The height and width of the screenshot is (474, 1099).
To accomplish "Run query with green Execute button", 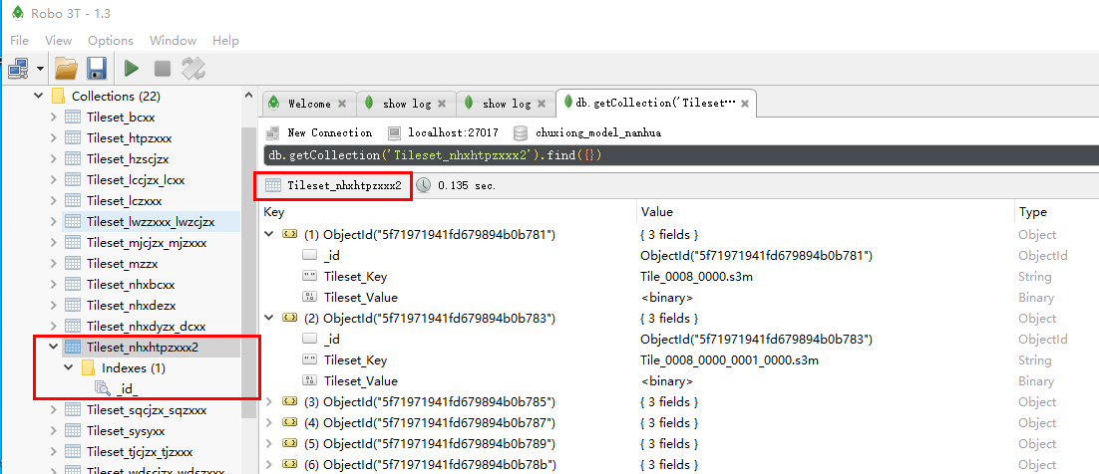I will click(131, 69).
